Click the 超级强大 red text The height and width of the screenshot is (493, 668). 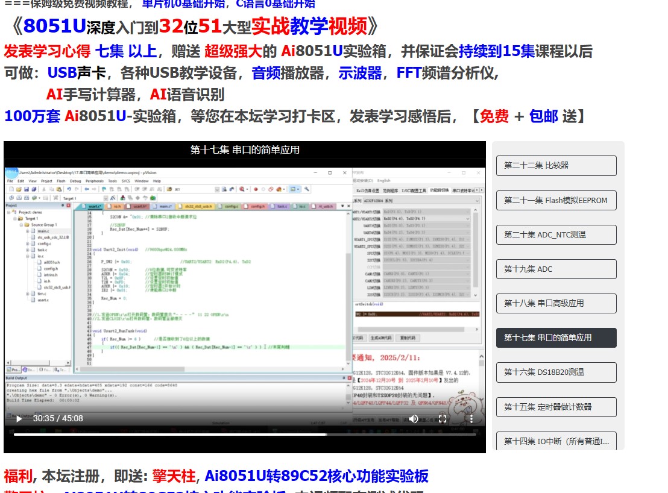(233, 51)
